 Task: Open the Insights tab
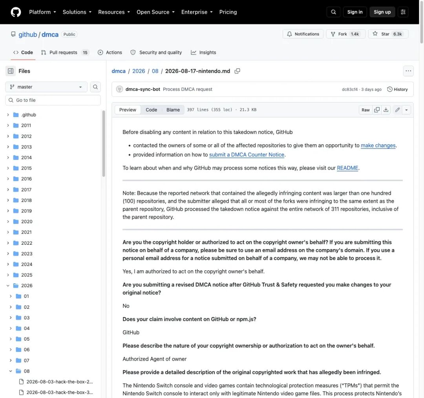pyautogui.click(x=203, y=52)
